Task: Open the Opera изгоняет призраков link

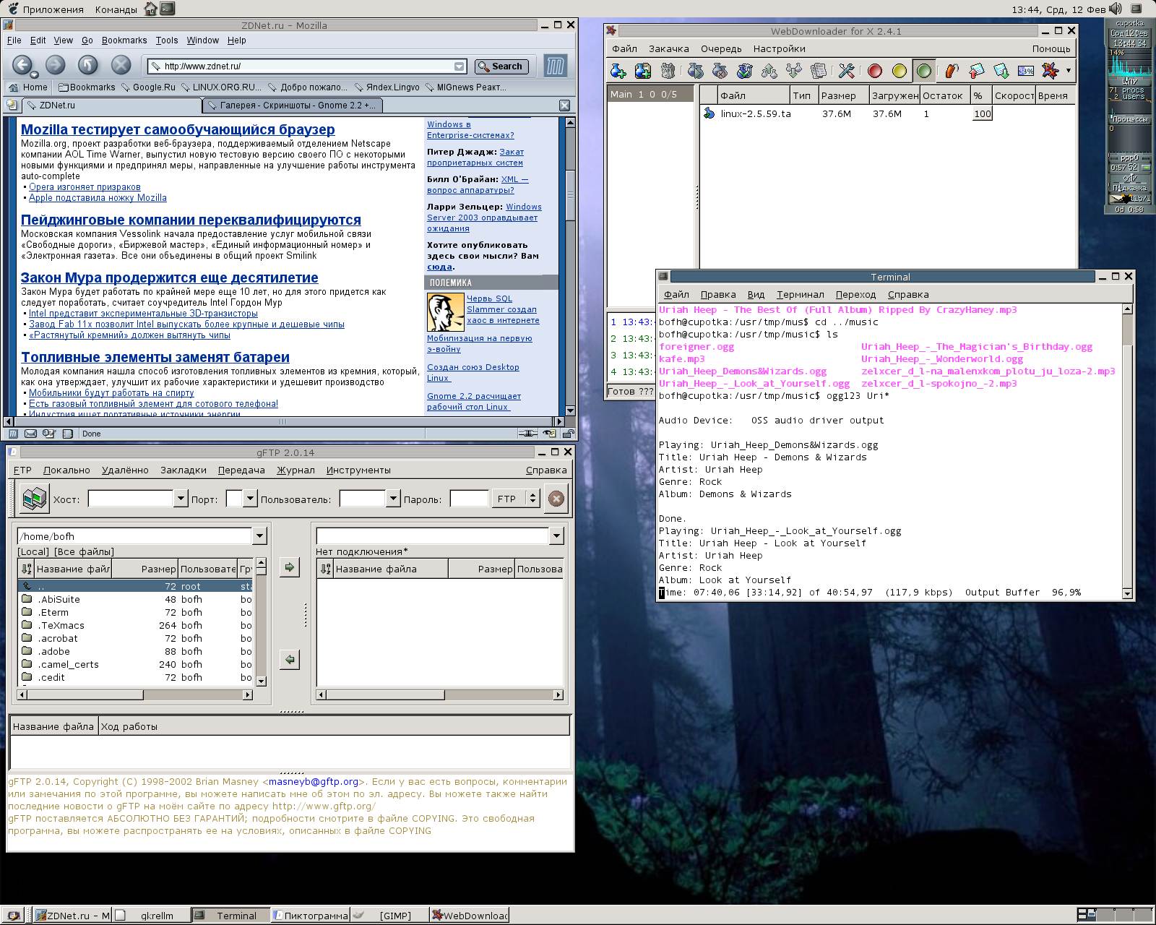Action: [85, 187]
